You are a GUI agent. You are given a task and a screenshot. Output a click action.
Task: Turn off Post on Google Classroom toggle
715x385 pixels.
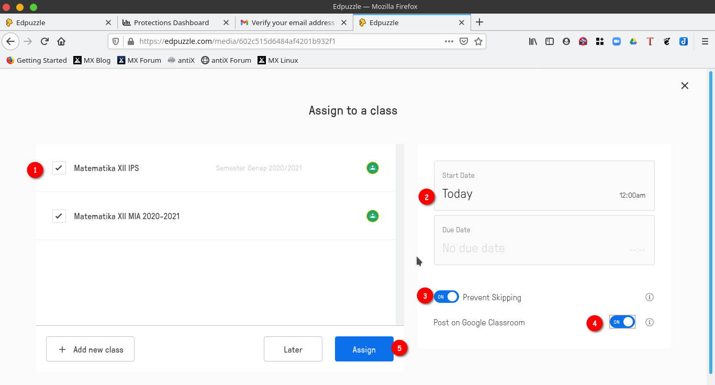(622, 322)
